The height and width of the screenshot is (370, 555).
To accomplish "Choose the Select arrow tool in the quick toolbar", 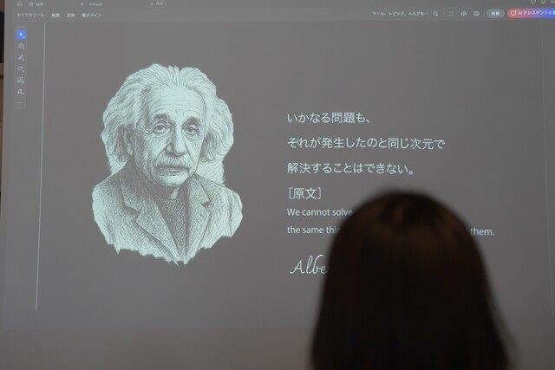I will 21,35.
